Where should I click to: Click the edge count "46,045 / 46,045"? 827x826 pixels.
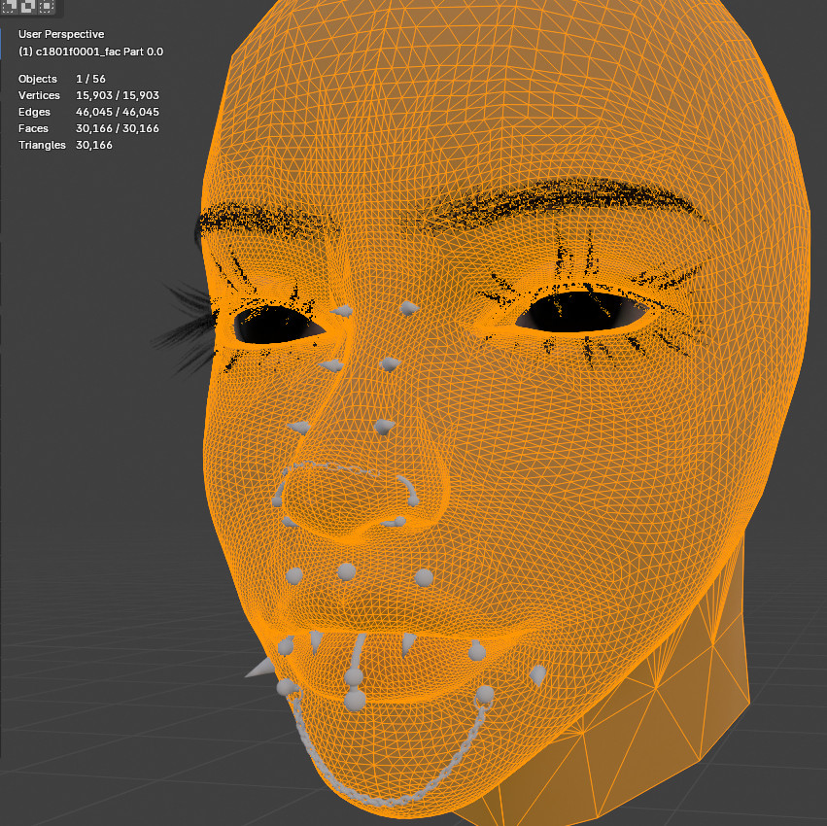click(118, 112)
